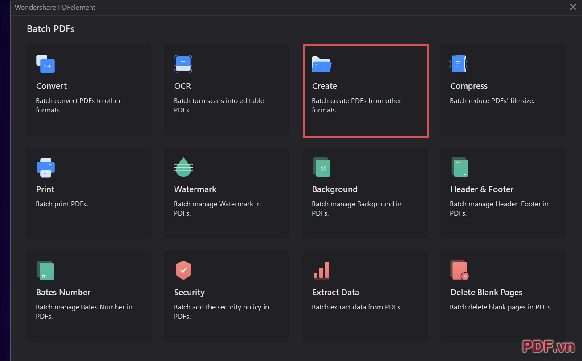Click "Batch manage Bates Number in PDFs." text
582x361 pixels.
click(84, 312)
